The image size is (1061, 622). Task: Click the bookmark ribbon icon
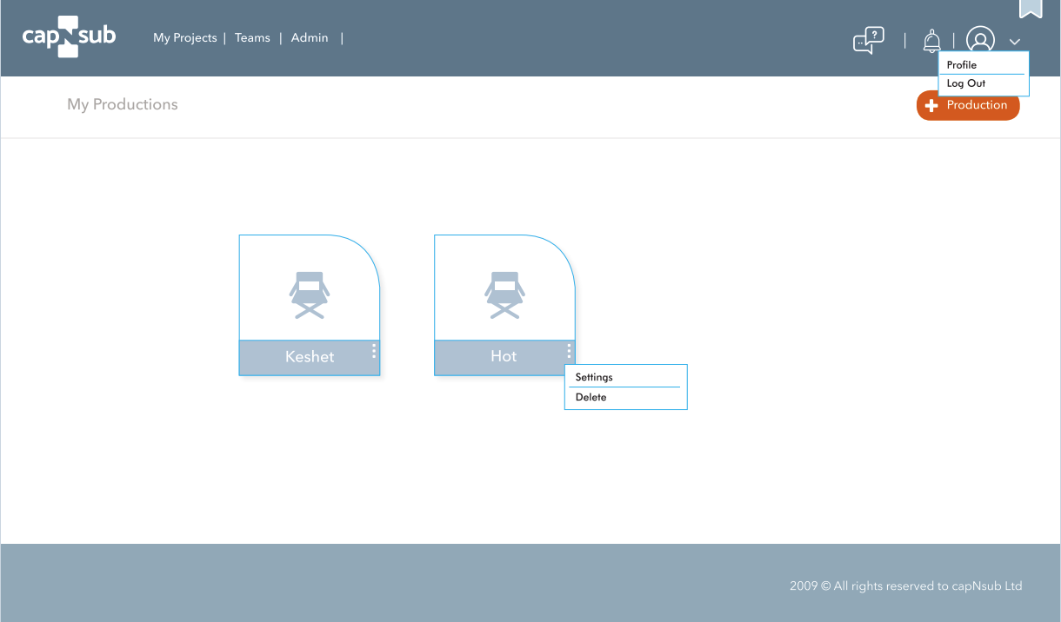(1031, 9)
